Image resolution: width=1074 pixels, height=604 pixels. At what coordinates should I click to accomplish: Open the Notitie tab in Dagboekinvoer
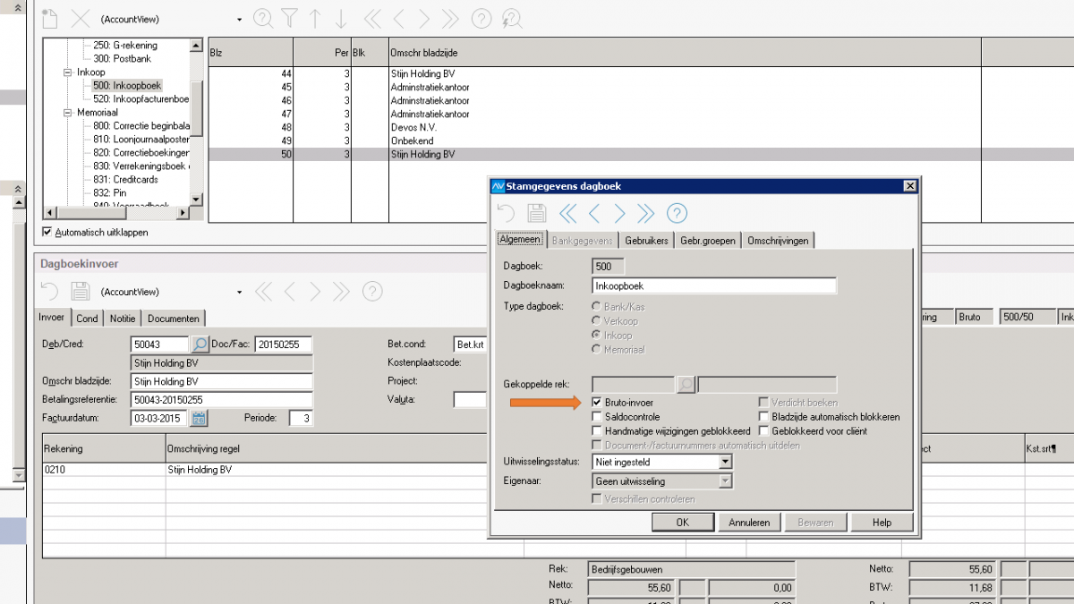point(123,319)
